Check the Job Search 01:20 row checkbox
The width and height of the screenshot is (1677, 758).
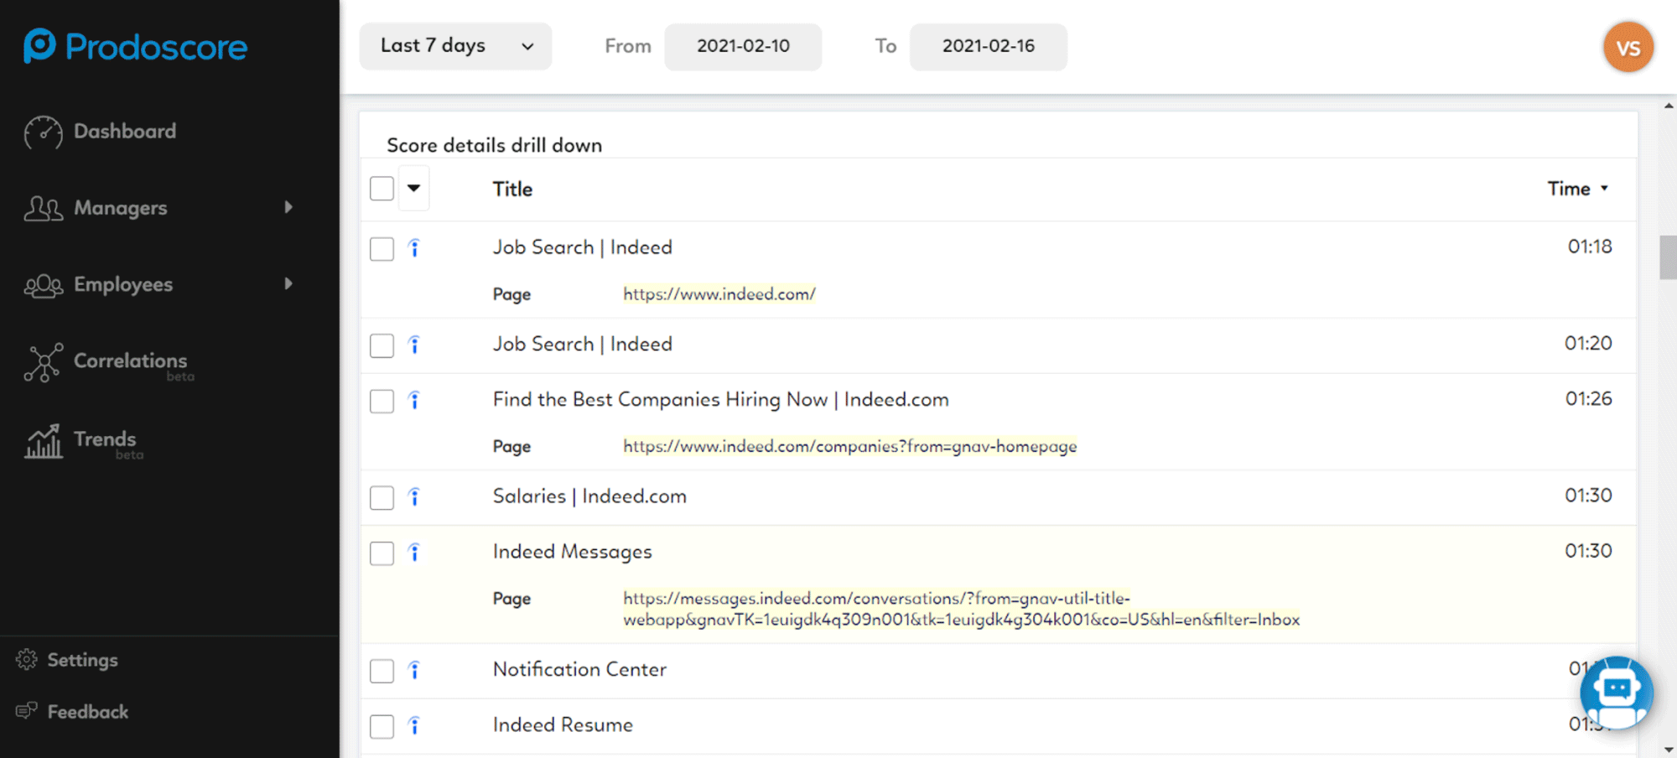pos(382,345)
